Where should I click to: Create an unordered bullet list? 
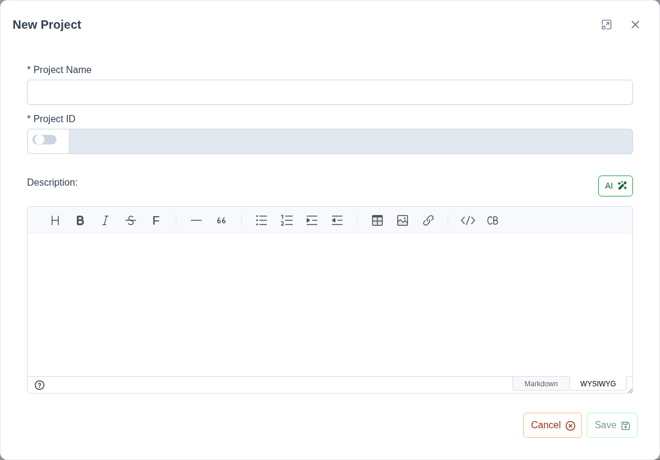[x=262, y=220]
